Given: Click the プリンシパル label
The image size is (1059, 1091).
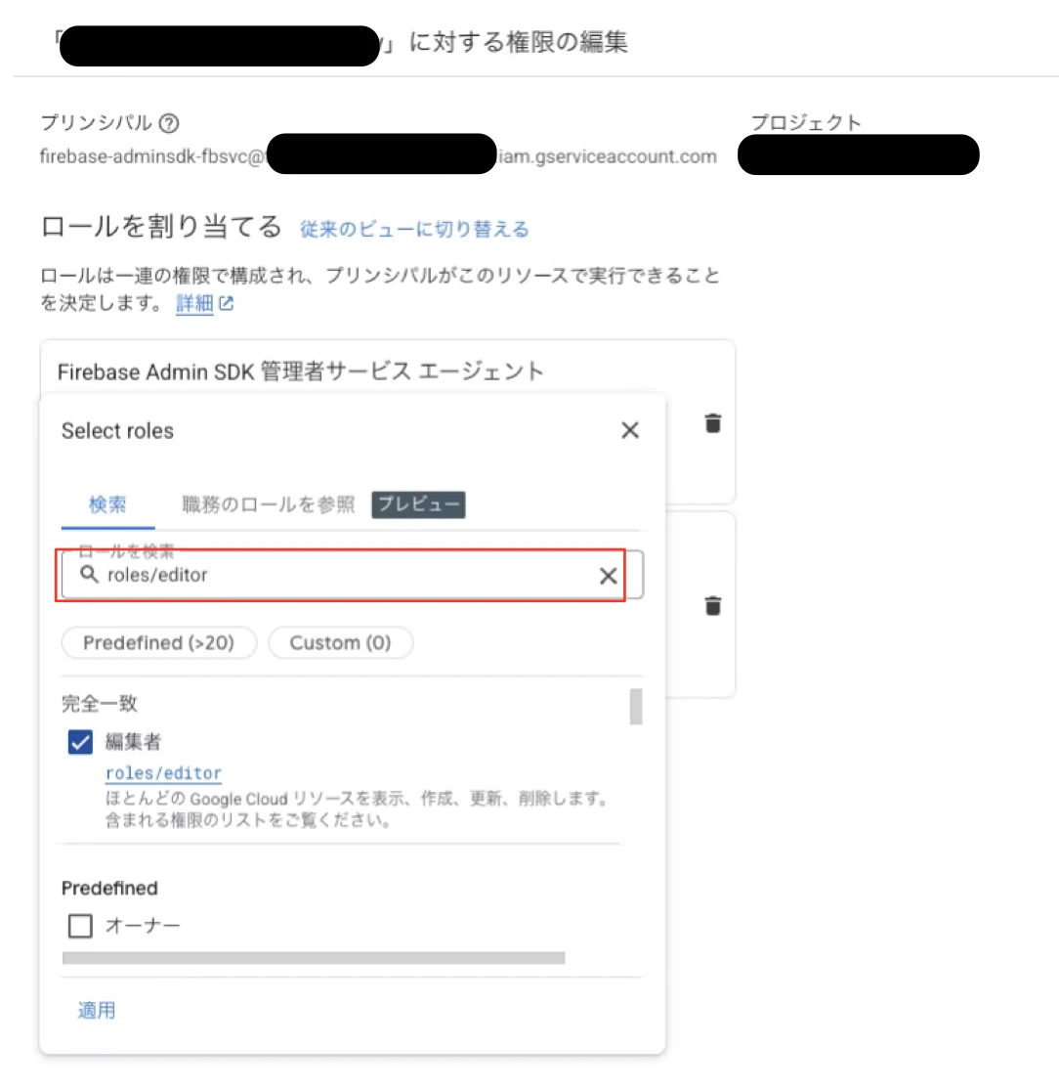Looking at the screenshot, I should (x=96, y=123).
